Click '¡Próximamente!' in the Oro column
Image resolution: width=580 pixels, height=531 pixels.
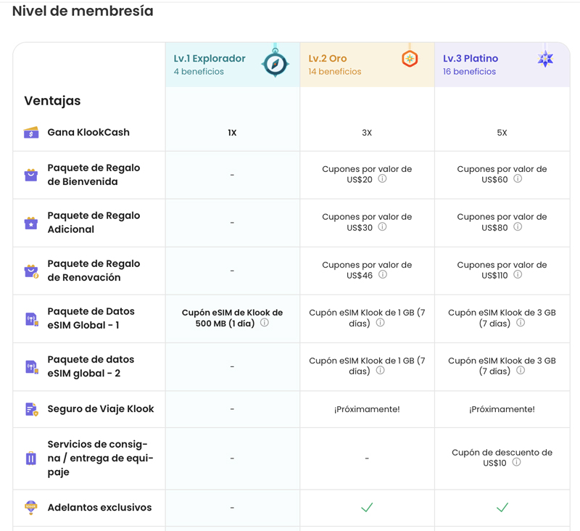pyautogui.click(x=367, y=409)
